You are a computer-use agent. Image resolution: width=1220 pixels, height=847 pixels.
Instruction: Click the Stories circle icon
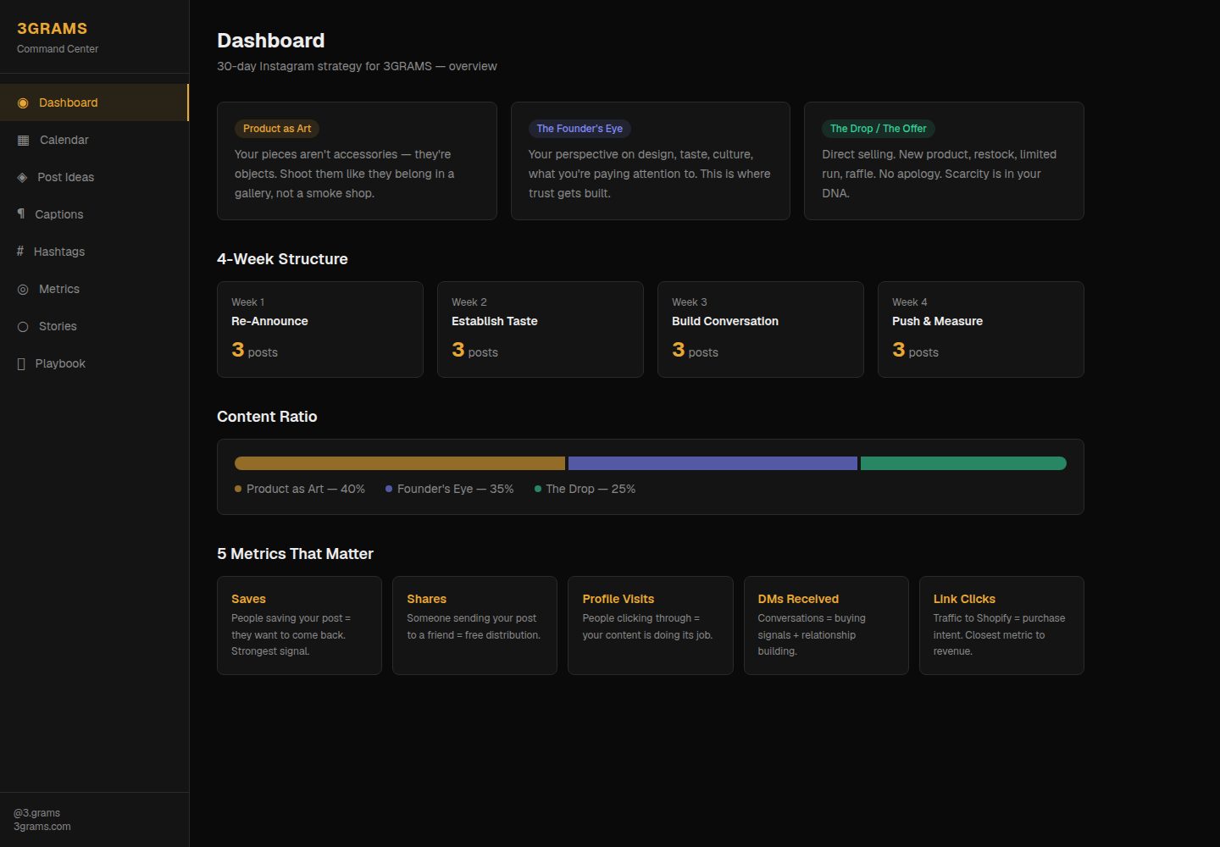pyautogui.click(x=23, y=327)
